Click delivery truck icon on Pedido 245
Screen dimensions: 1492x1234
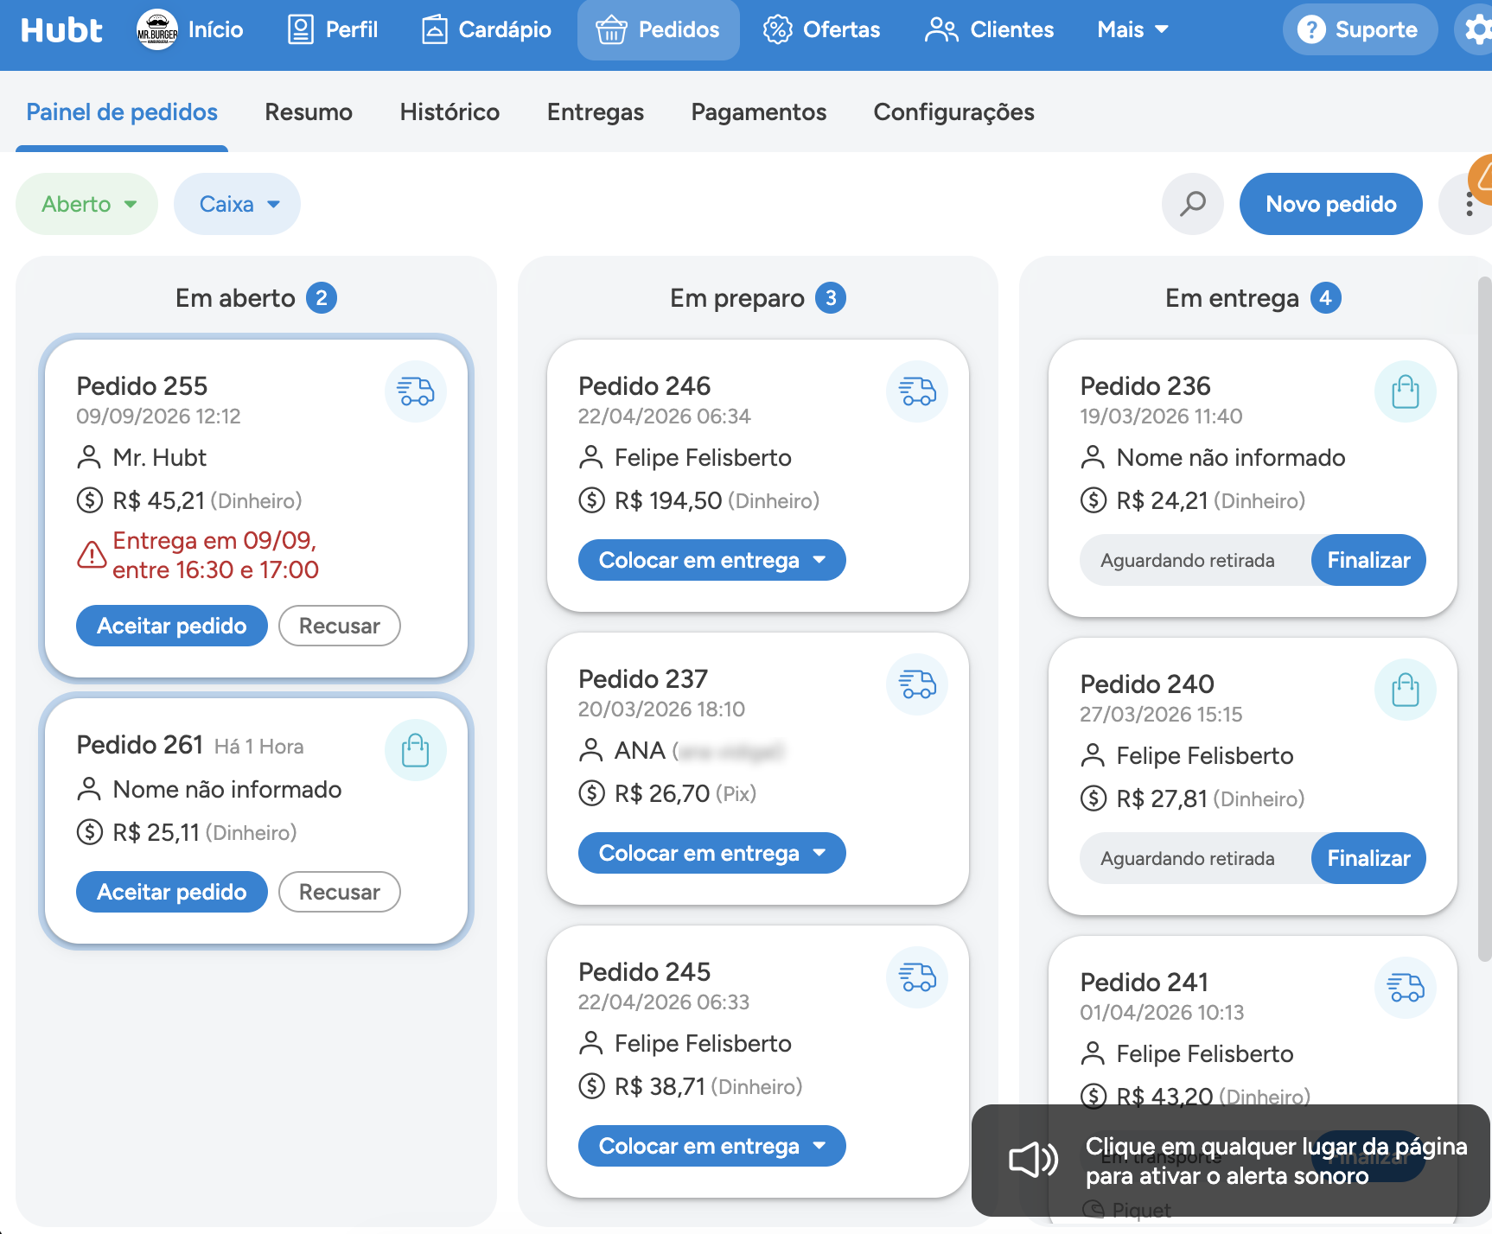(917, 977)
